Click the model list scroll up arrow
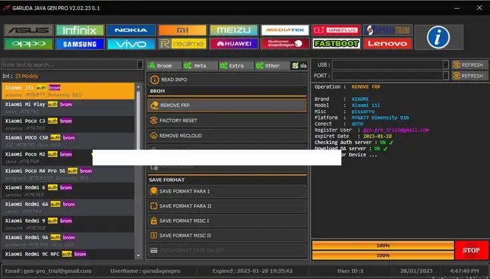 [139, 87]
